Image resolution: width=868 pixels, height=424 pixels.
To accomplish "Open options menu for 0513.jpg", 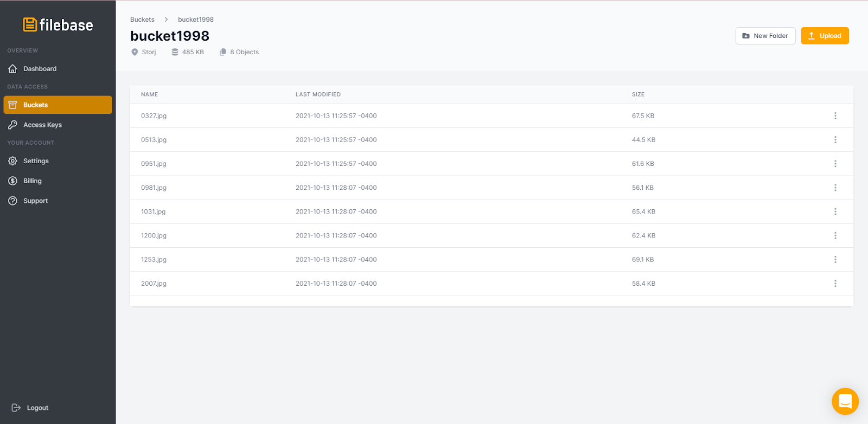I will coord(835,140).
